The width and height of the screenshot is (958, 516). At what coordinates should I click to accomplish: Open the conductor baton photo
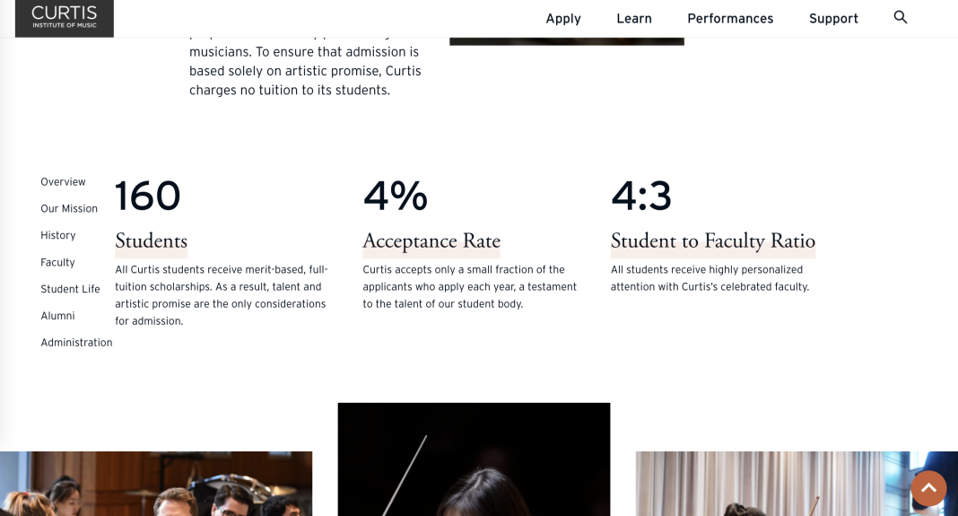(x=474, y=459)
